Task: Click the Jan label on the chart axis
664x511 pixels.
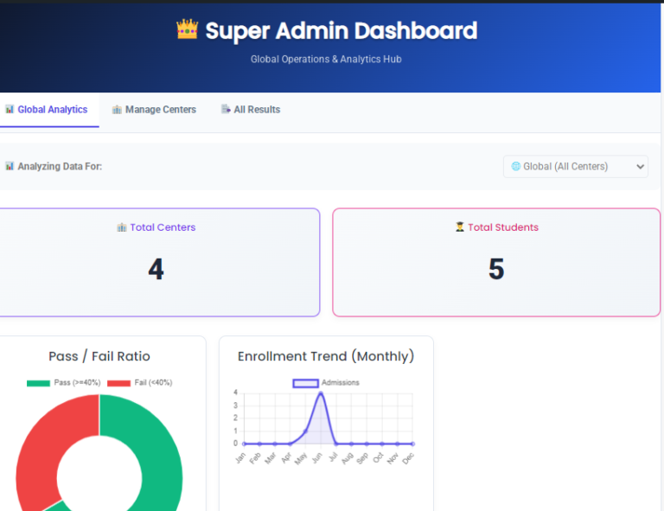Action: (x=240, y=458)
